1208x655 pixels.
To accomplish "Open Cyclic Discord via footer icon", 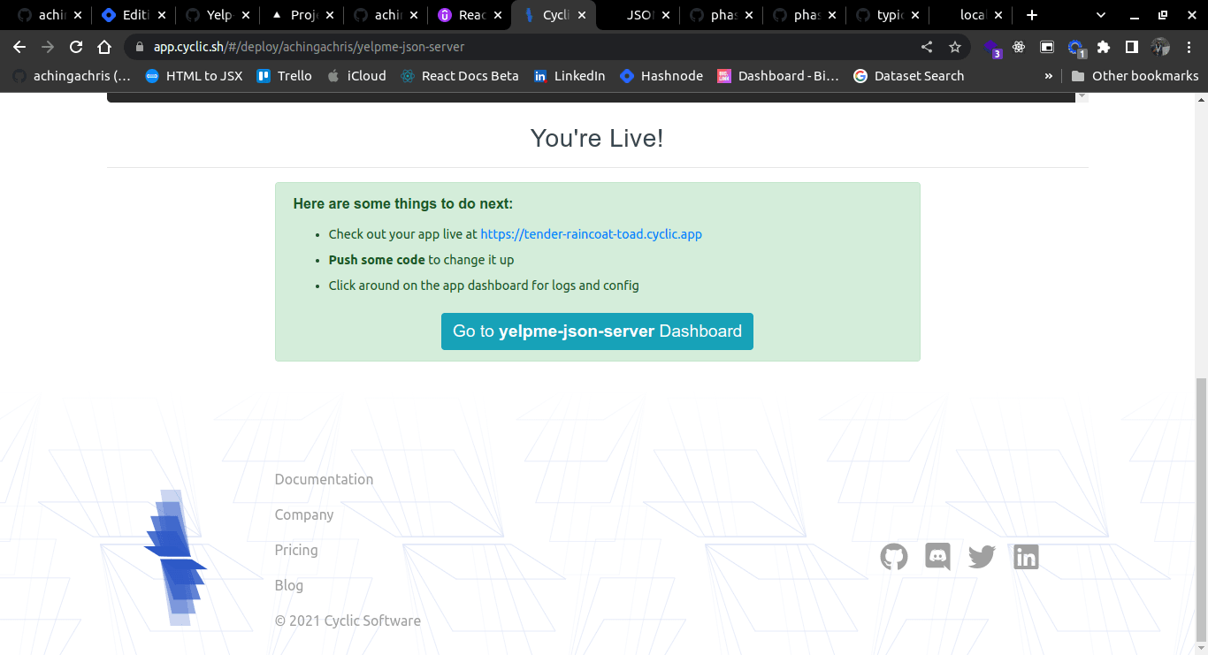I will point(937,557).
